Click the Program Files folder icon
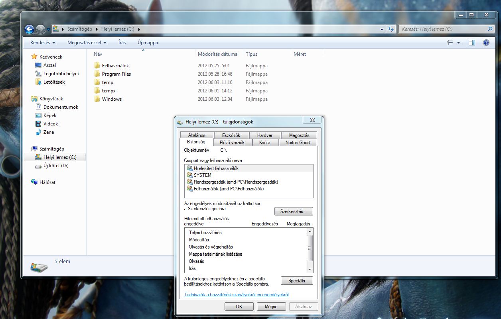Image resolution: width=501 pixels, height=319 pixels. point(97,74)
